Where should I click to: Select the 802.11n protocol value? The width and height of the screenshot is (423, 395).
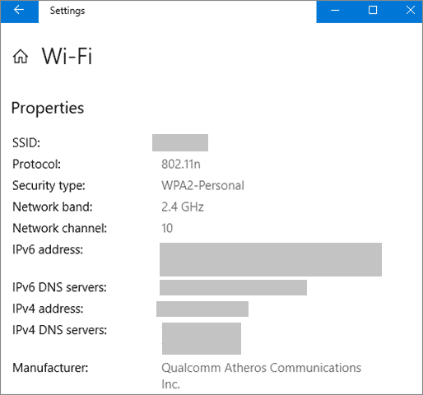181,165
